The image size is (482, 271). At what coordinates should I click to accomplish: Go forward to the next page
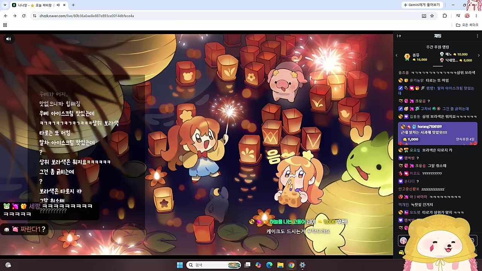click(x=15, y=16)
